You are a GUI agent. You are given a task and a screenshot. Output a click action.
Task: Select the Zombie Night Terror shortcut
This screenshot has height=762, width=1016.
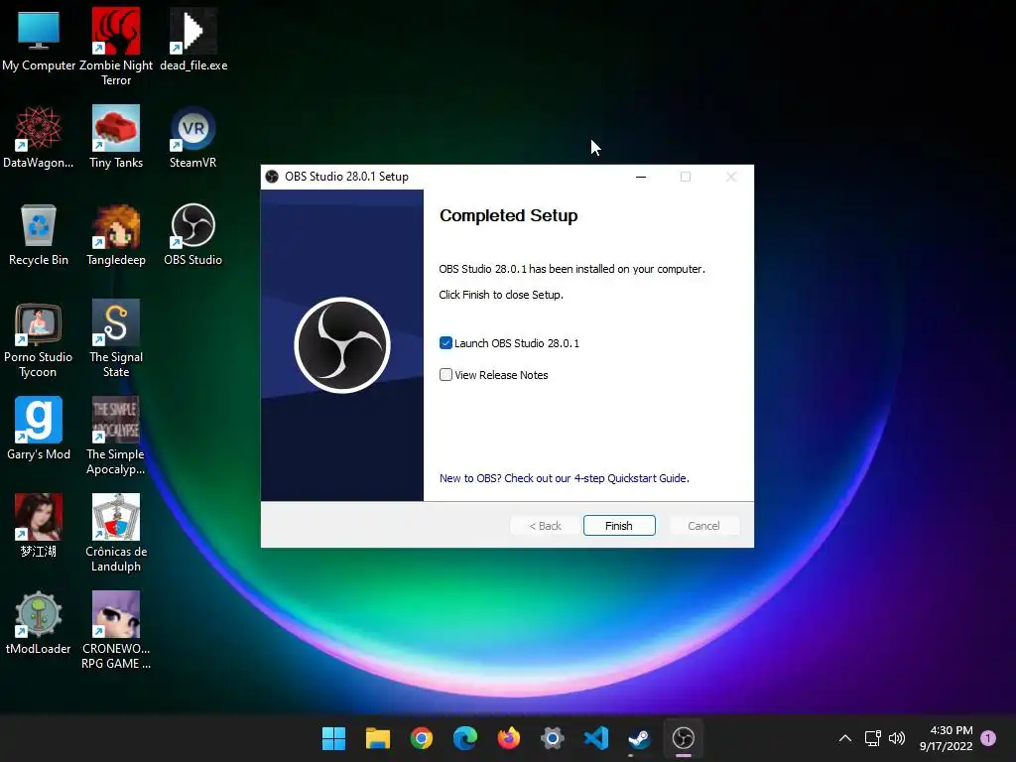click(116, 47)
